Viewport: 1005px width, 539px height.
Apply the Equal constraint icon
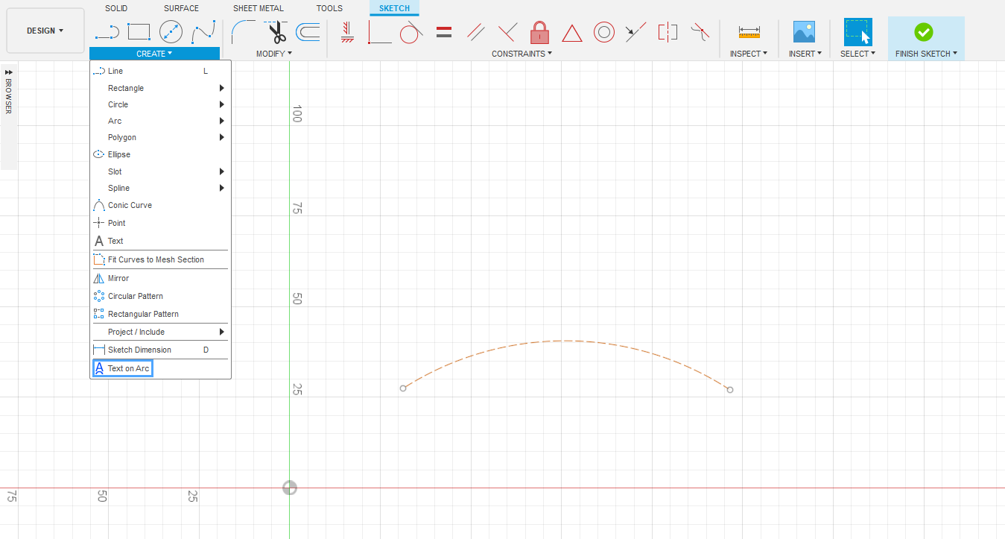pyautogui.click(x=444, y=32)
